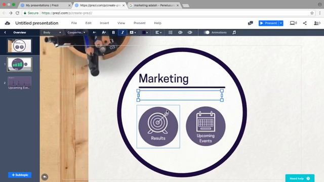
Task: Open the Cooper font family dropdown
Action: pos(76,32)
